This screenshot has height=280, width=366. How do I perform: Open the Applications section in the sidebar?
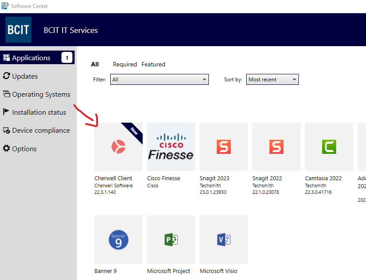[x=32, y=58]
